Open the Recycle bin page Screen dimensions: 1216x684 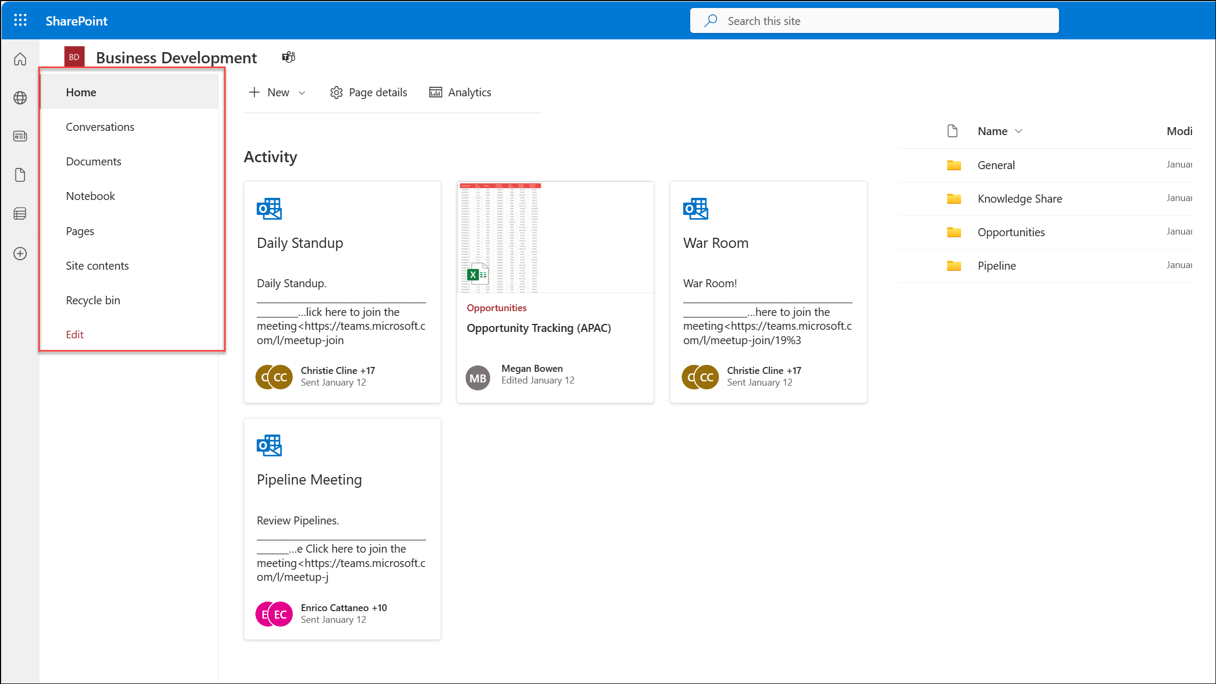93,300
